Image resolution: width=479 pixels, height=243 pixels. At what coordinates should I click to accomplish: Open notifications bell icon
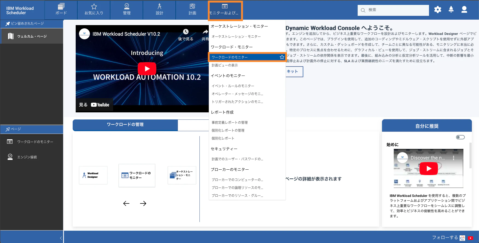pyautogui.click(x=451, y=10)
